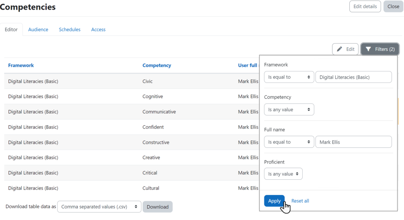Apply the selected filters
404x220 pixels.
[274, 201]
